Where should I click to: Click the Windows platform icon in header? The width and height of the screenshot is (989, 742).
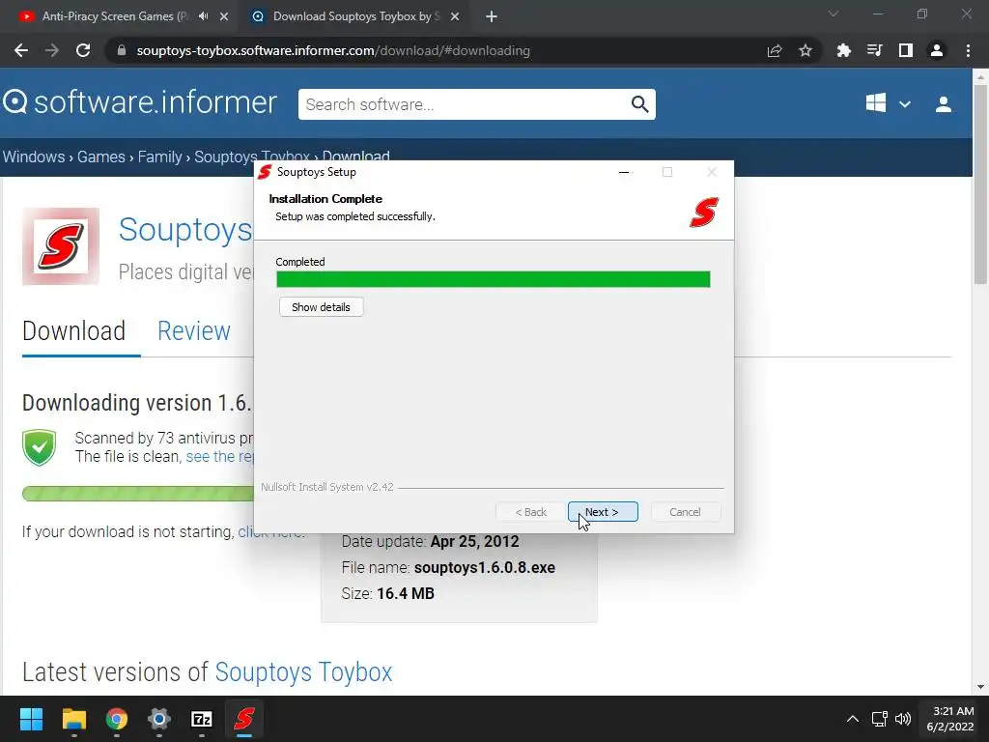pos(875,103)
